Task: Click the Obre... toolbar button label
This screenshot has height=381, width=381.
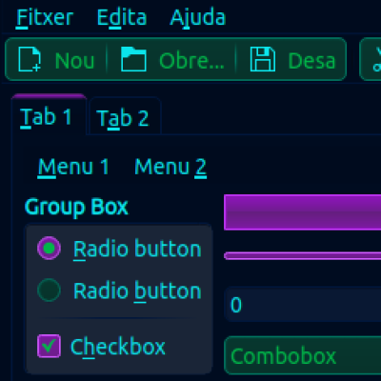Action: point(191,60)
